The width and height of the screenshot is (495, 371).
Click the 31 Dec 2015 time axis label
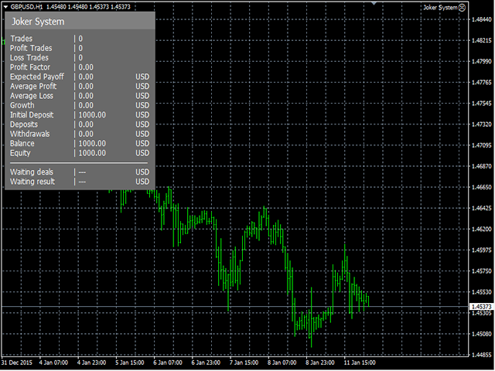16,362
